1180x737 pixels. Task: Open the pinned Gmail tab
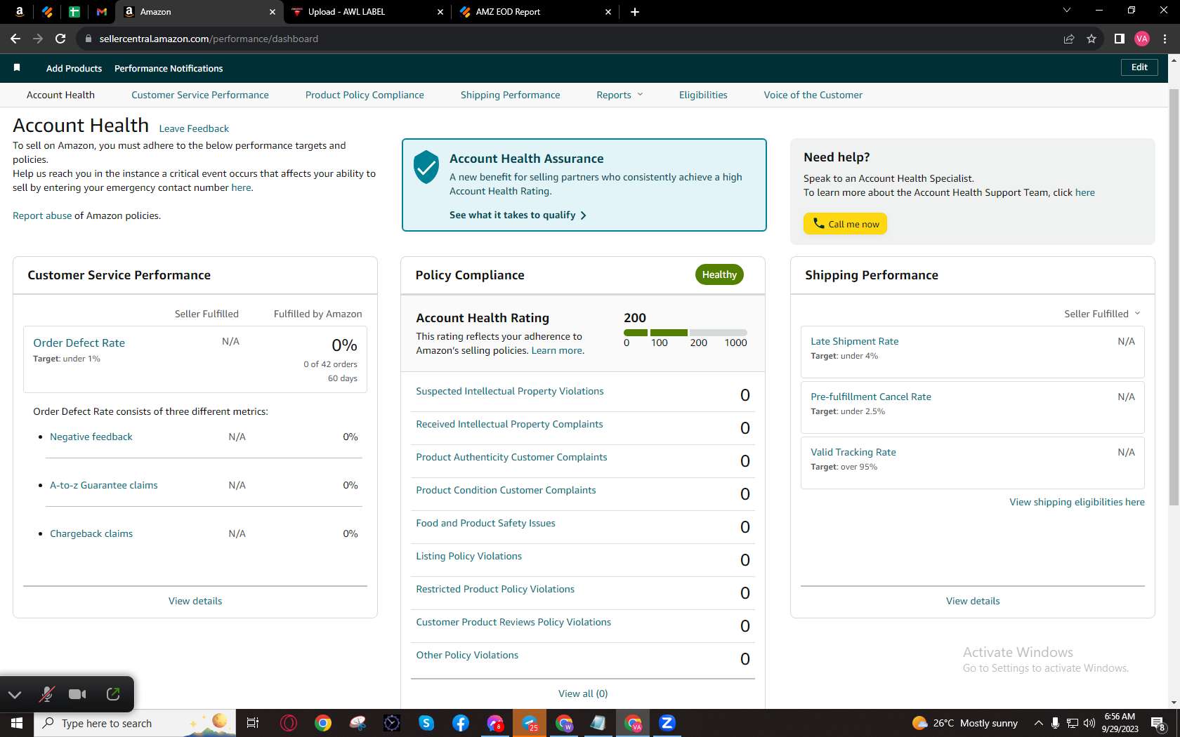pos(102,11)
